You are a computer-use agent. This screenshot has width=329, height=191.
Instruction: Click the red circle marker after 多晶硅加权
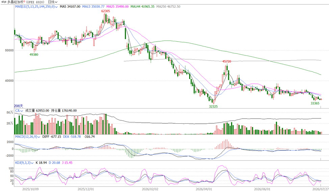pyautogui.click(x=24, y=1)
